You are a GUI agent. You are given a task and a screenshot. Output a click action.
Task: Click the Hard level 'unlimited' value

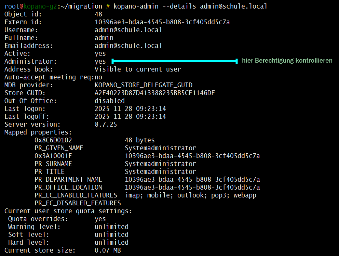[x=111, y=243]
